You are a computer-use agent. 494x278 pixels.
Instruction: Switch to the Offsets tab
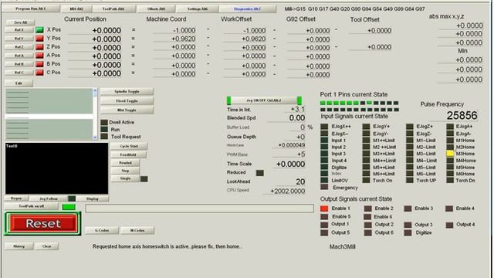pyautogui.click(x=156, y=8)
